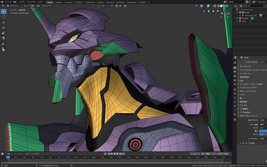Viewport: 267px width, 167px height.
Task: Expand the カラーマネージメント panel
Action: (x=249, y=116)
